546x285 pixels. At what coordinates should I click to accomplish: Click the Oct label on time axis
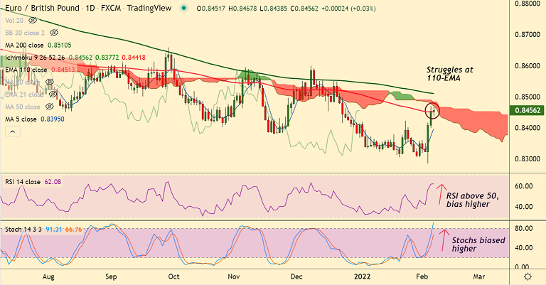point(173,276)
